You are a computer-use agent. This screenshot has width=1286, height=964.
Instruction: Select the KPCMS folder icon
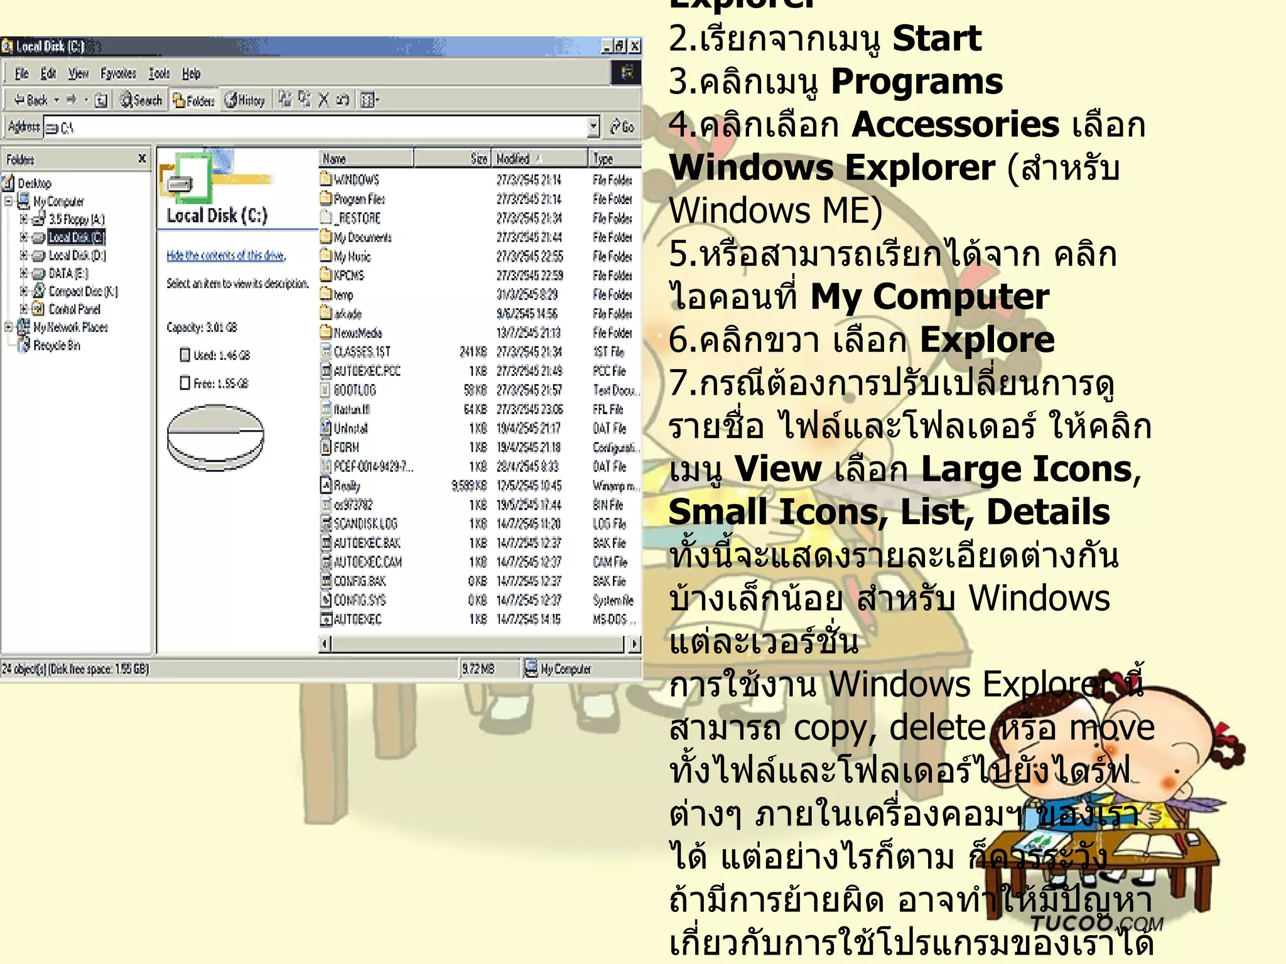point(326,275)
